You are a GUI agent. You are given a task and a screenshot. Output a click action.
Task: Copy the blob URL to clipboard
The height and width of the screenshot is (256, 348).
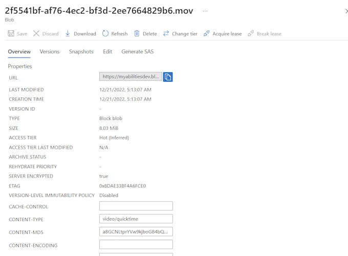point(168,77)
